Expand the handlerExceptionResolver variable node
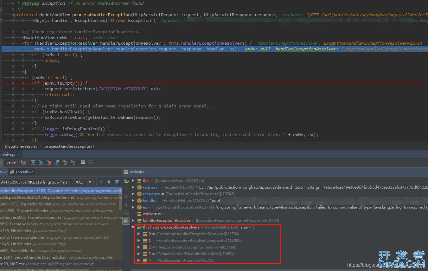 (x=133, y=221)
